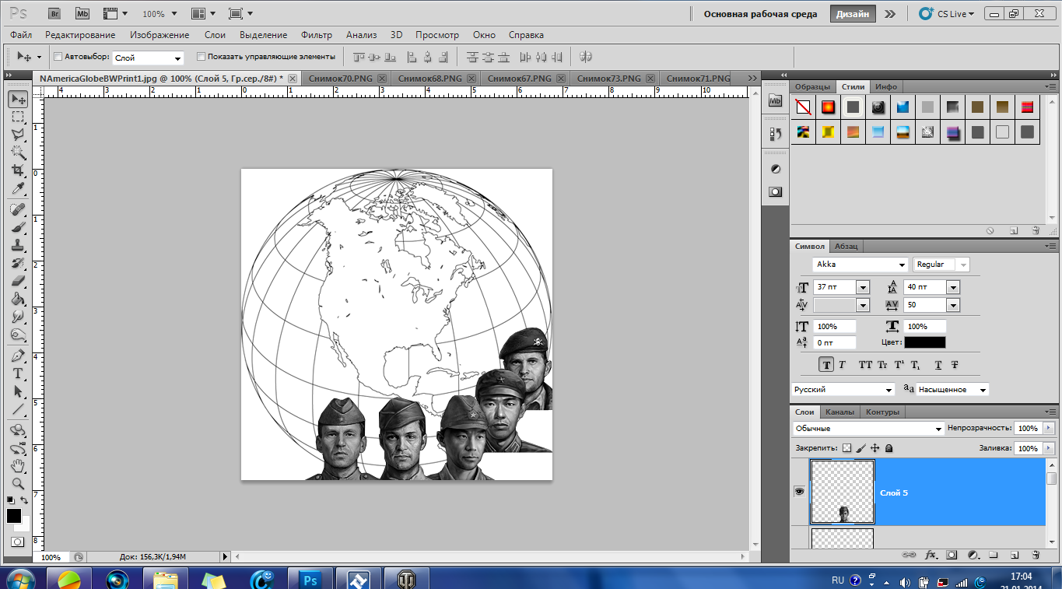Open the Akka font family dropdown

click(902, 265)
